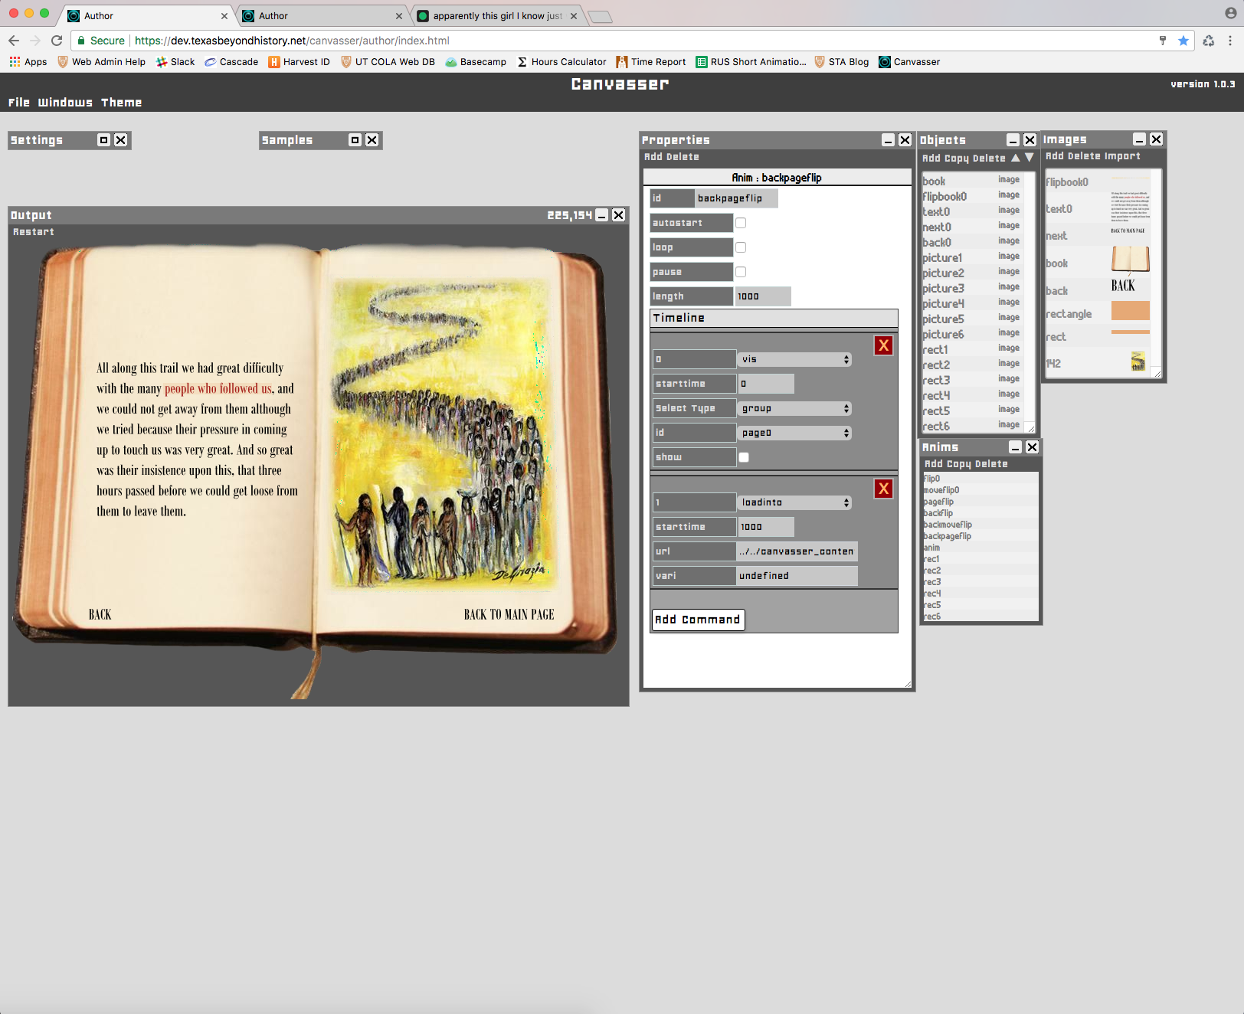The height and width of the screenshot is (1014, 1244).
Task: Click the secure lock icon
Action: click(81, 41)
